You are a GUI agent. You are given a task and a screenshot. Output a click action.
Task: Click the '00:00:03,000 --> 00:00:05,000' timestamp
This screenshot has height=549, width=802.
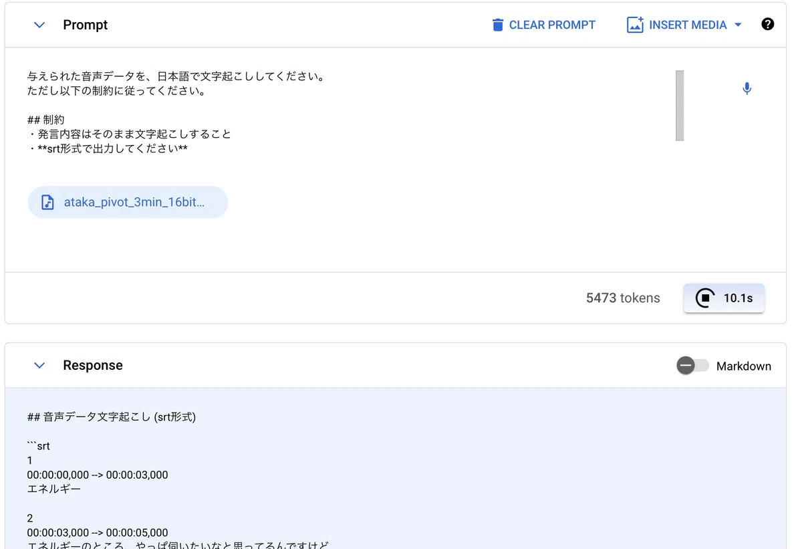coord(98,532)
